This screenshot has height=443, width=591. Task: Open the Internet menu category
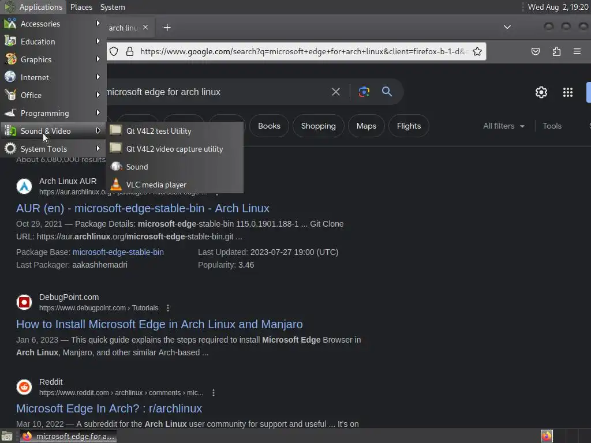(x=53, y=77)
